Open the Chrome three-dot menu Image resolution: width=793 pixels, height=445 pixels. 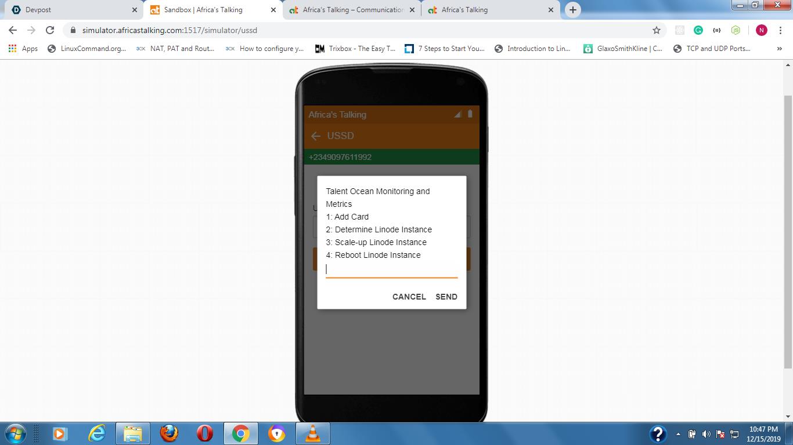(781, 30)
